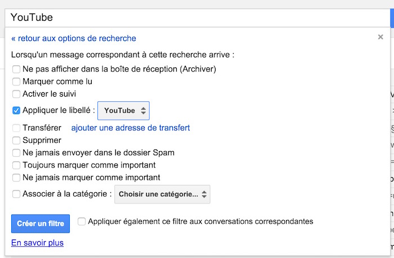Tick 'Ne jamais marquer comme important'
The width and height of the screenshot is (394, 258).
tap(16, 178)
